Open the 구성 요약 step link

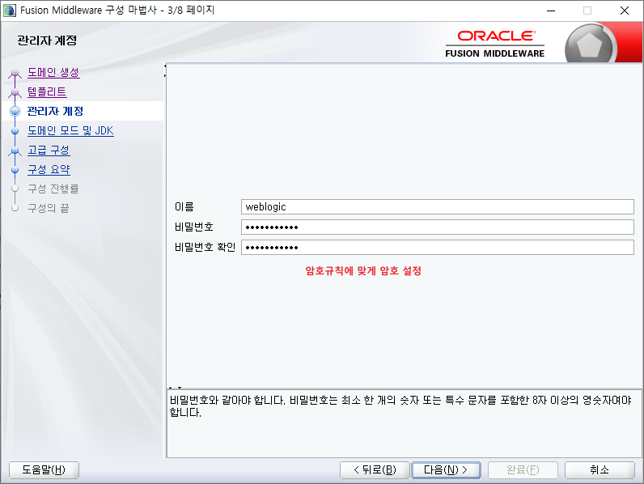tap(49, 169)
